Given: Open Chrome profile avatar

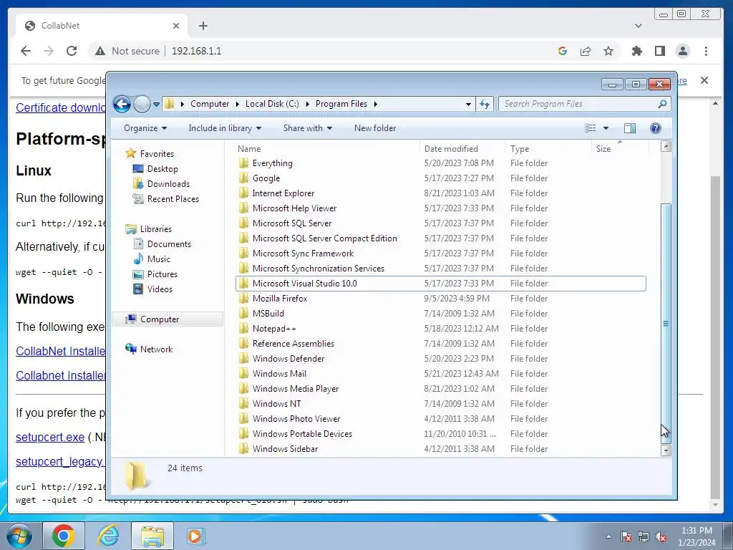Looking at the screenshot, I should pos(682,51).
